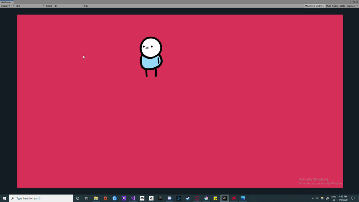Toggle the Stats overlay

point(342,6)
